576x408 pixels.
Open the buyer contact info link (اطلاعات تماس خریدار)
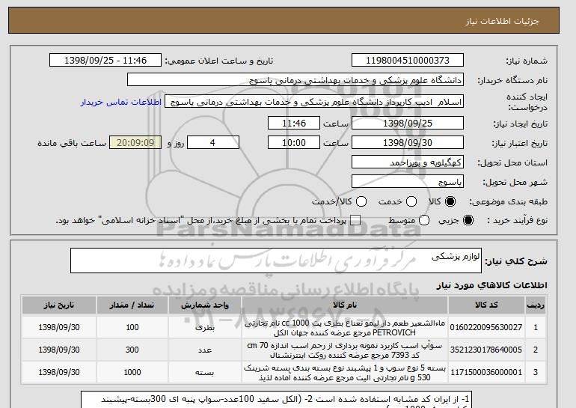coord(121,102)
